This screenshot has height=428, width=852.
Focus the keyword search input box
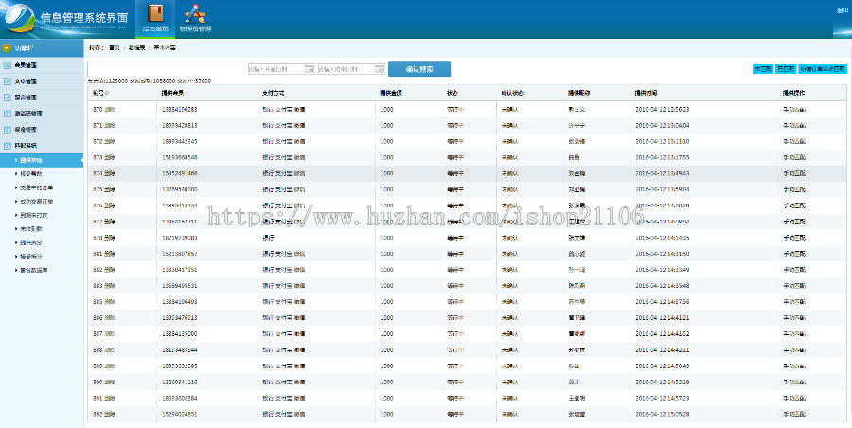click(167, 69)
